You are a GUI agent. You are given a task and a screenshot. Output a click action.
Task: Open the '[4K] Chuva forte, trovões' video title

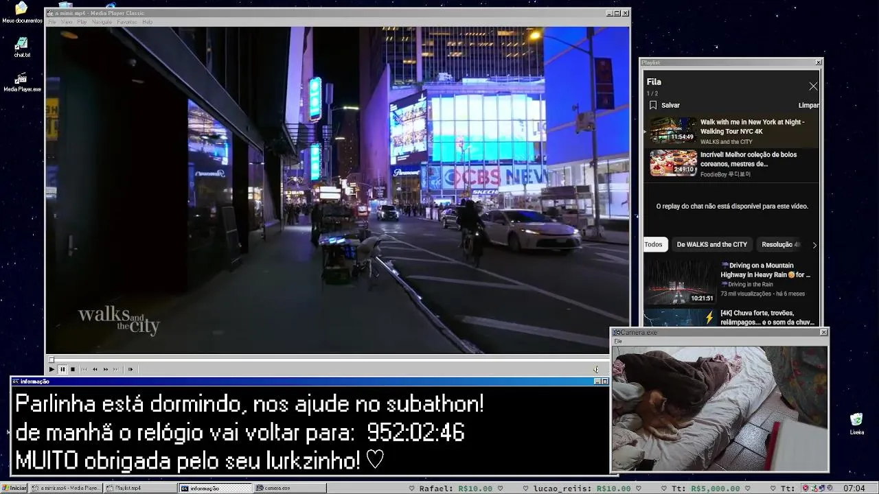pos(767,317)
